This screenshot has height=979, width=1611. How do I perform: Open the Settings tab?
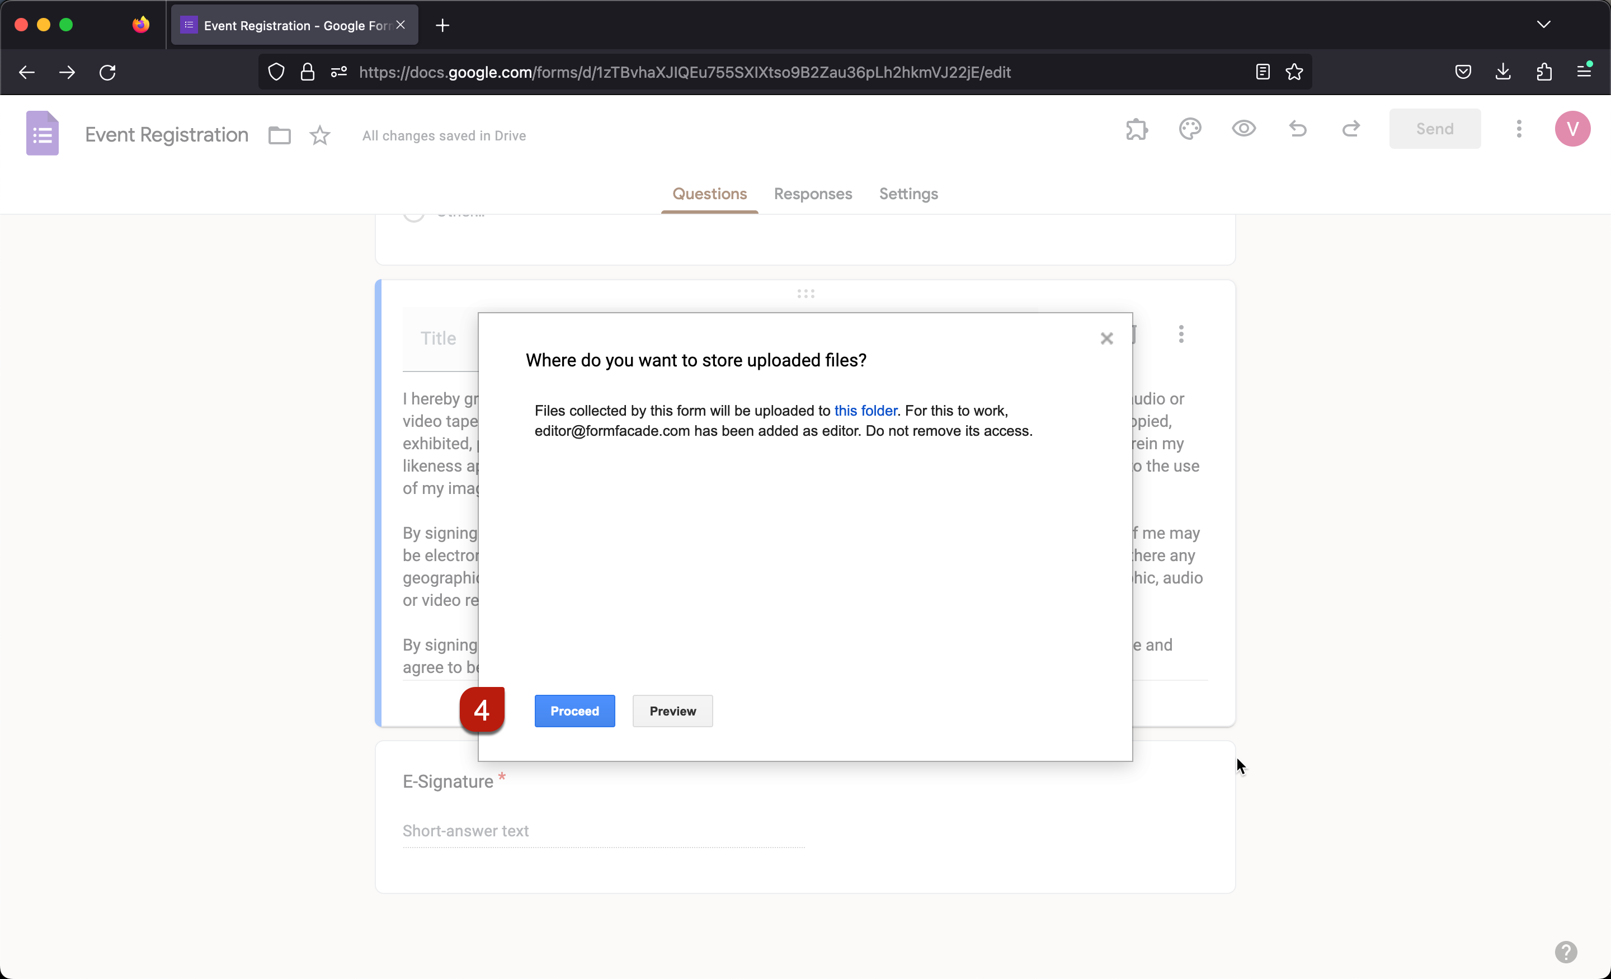[908, 194]
